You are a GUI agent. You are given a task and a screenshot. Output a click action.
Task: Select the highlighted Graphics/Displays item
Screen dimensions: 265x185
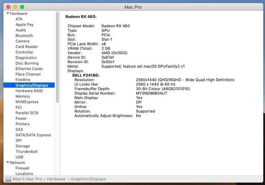[29, 85]
